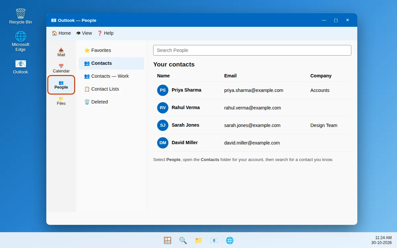Open the Help menu
The height and width of the screenshot is (248, 397).
tap(105, 33)
